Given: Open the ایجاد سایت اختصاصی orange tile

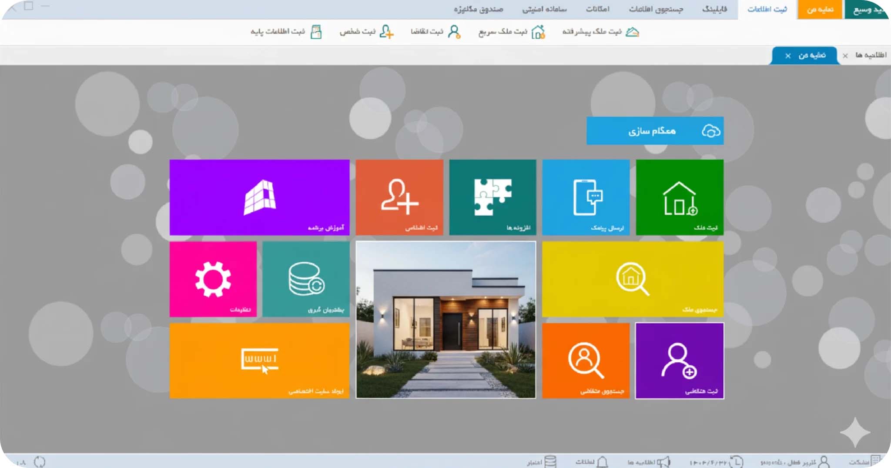Looking at the screenshot, I should pyautogui.click(x=259, y=360).
